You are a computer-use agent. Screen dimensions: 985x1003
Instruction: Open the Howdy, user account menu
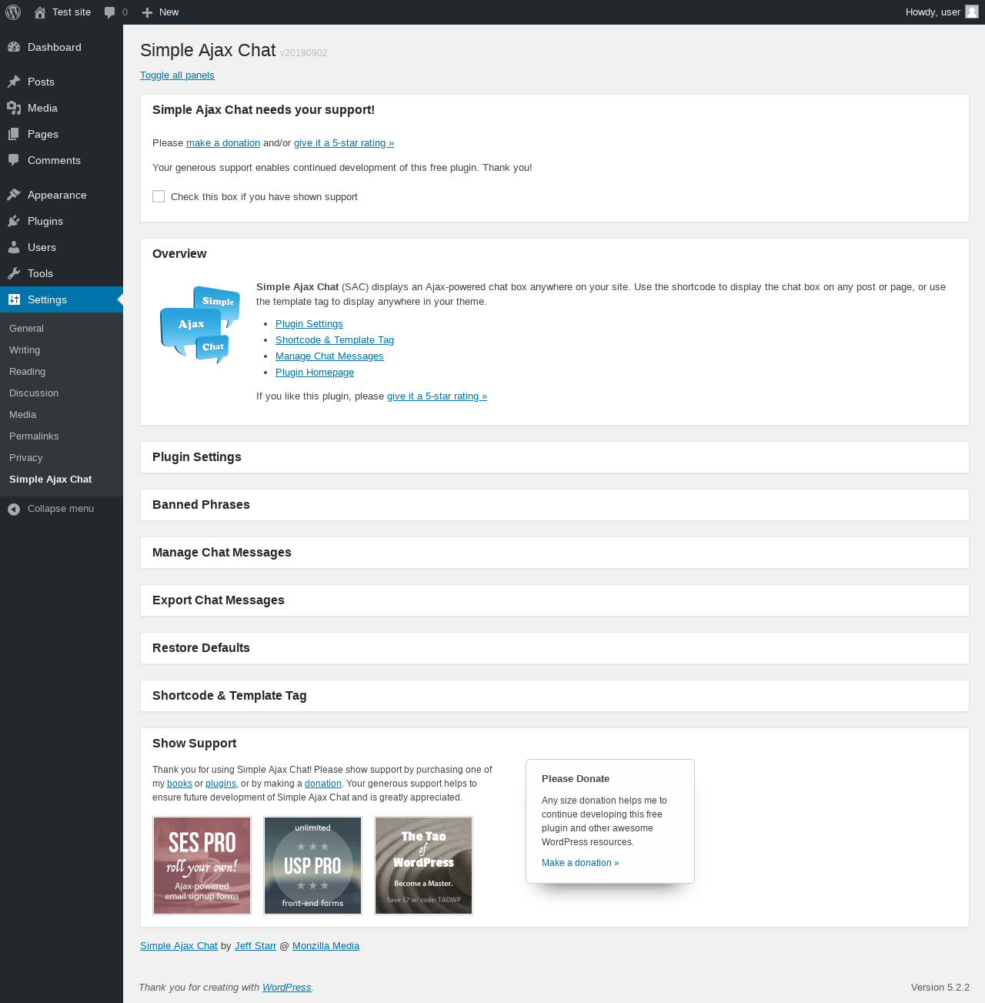tap(942, 12)
